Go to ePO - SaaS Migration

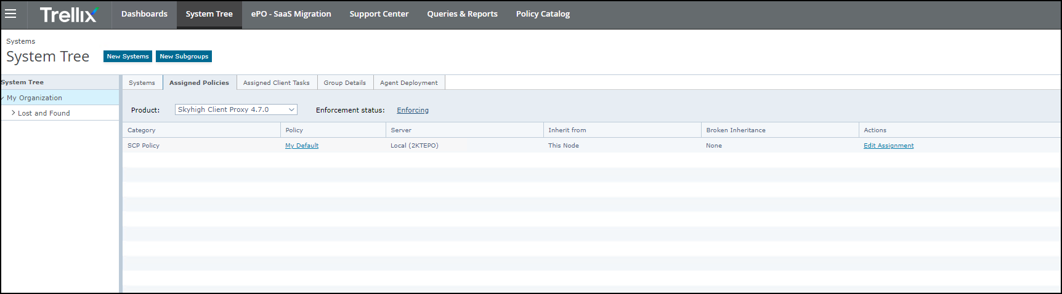[291, 14]
